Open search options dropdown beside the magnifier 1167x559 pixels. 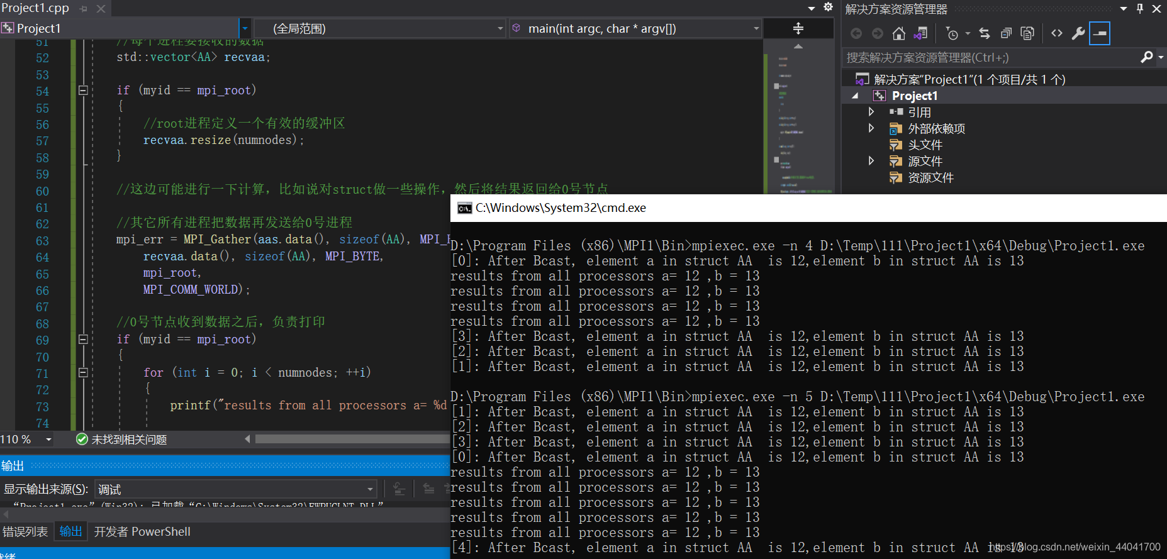click(1161, 57)
